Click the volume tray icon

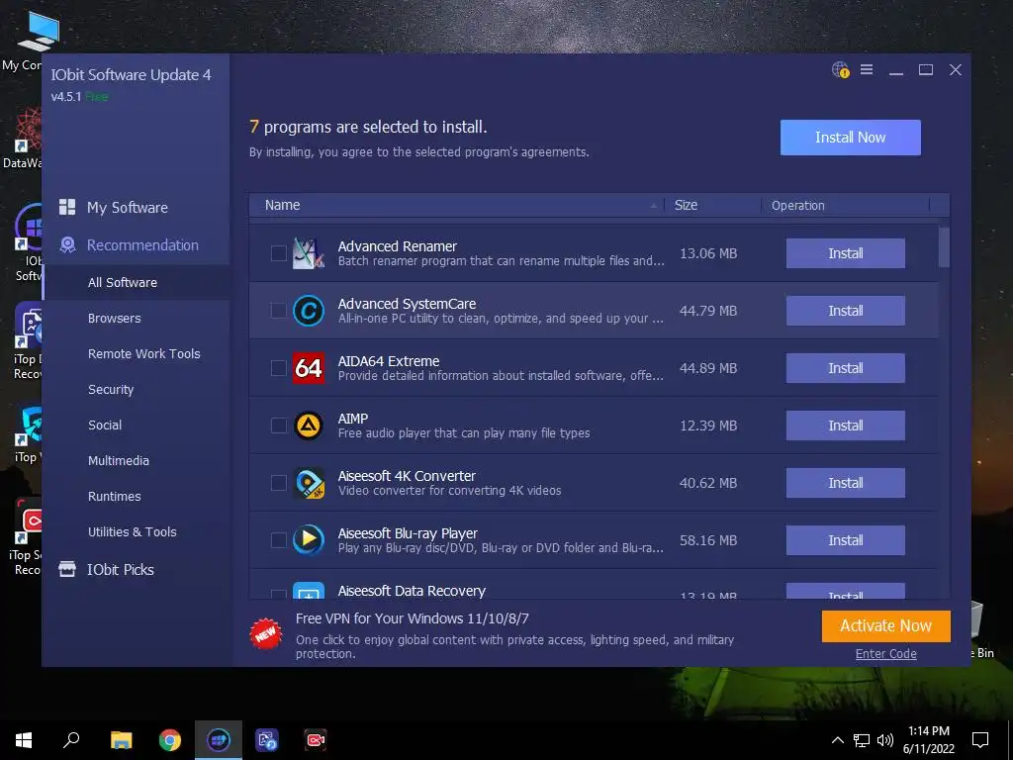click(x=885, y=740)
